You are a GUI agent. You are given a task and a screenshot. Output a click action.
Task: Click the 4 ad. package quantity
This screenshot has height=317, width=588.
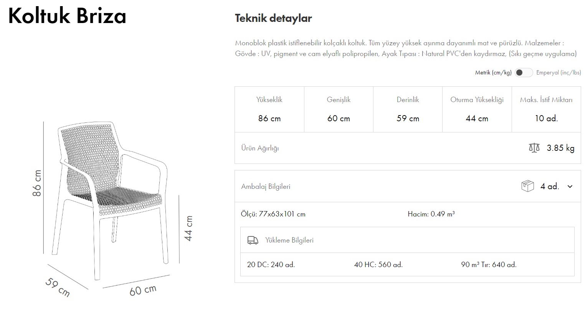point(549,187)
